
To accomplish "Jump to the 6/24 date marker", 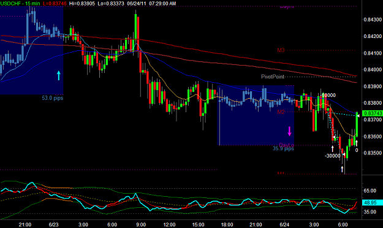I will pyautogui.click(x=284, y=224).
